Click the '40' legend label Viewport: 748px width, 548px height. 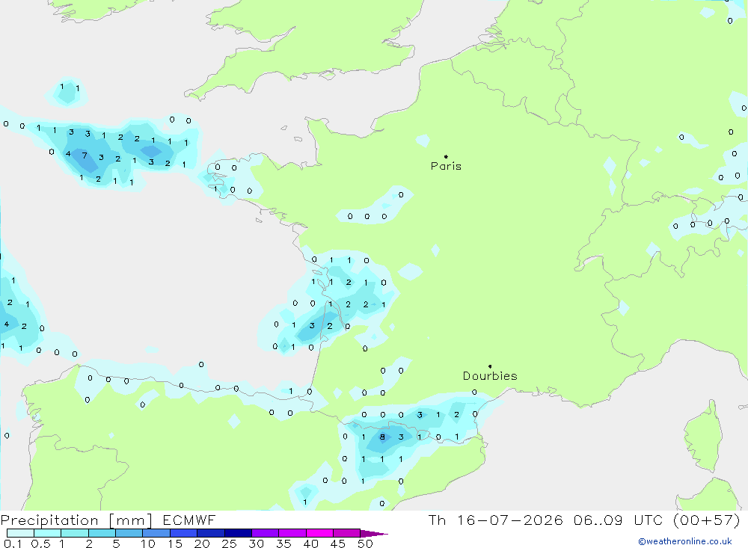click(311, 544)
